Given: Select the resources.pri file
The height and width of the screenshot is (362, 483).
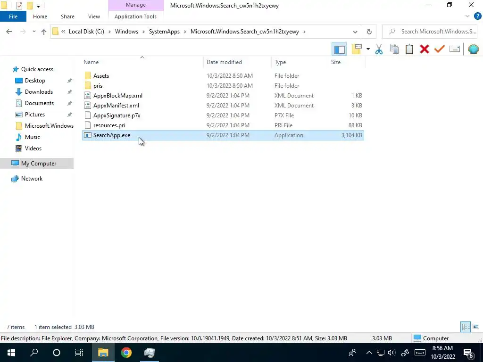Looking at the screenshot, I should 109,125.
